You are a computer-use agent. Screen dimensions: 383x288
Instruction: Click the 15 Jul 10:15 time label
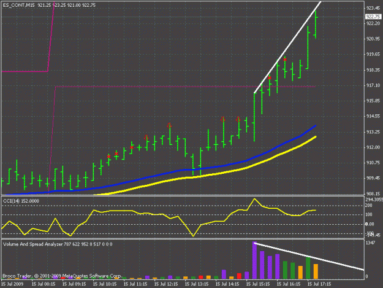click(105, 284)
